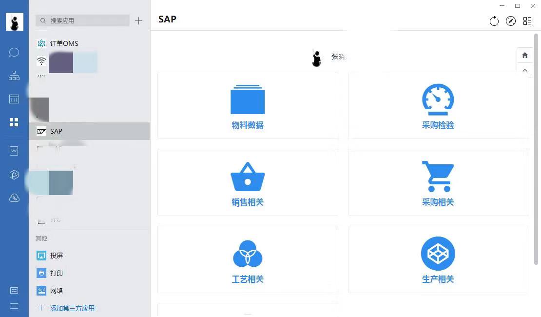Open the chat messages icon in sidebar
This screenshot has height=317, width=541.
14,52
